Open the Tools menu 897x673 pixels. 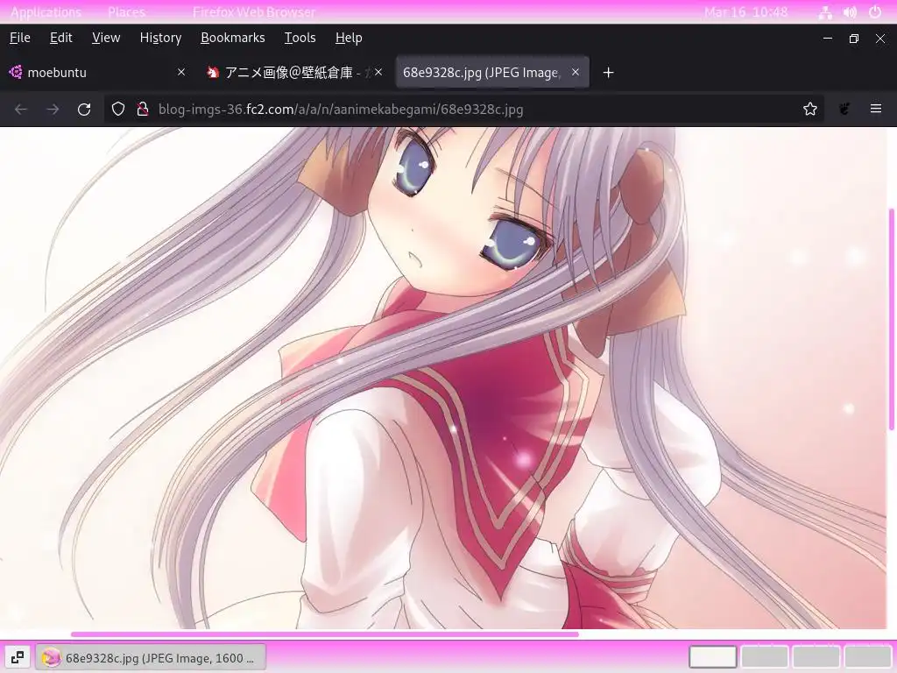click(300, 38)
